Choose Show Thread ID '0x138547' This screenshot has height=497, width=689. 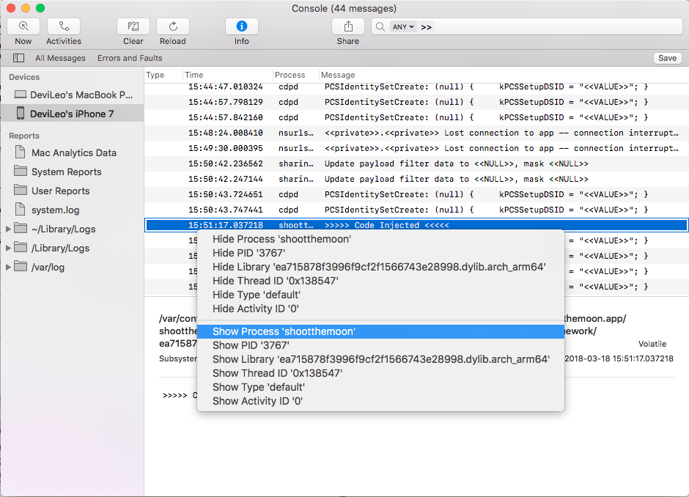(380, 373)
